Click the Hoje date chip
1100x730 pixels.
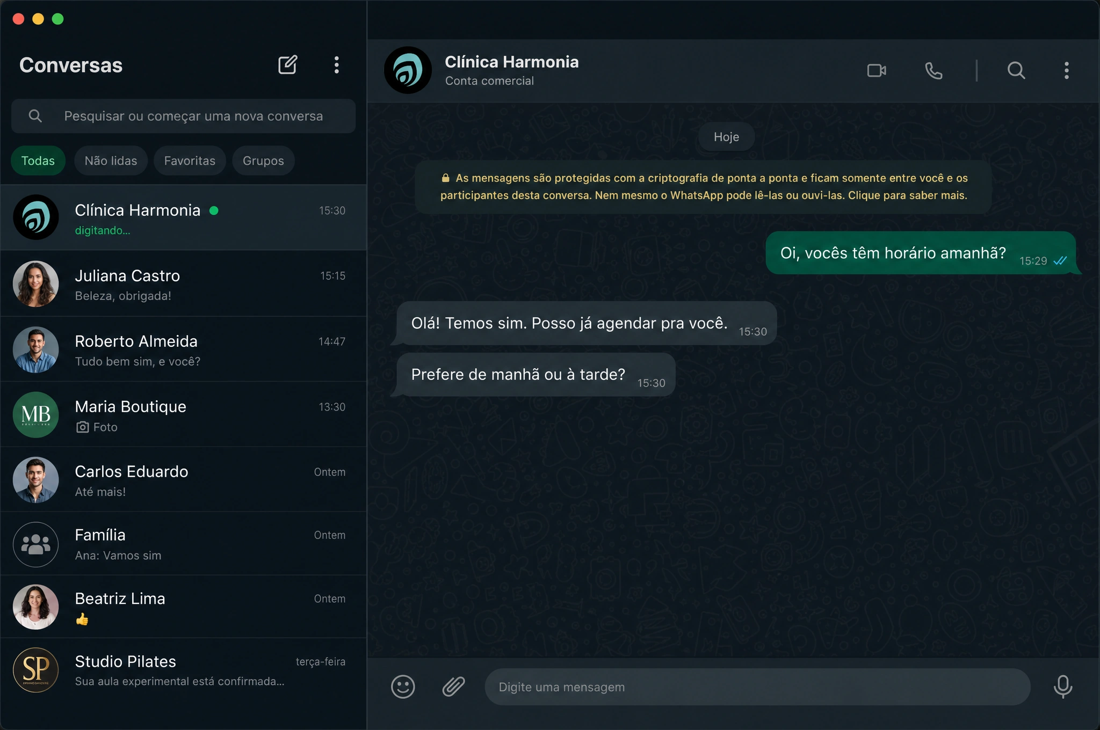coord(726,137)
